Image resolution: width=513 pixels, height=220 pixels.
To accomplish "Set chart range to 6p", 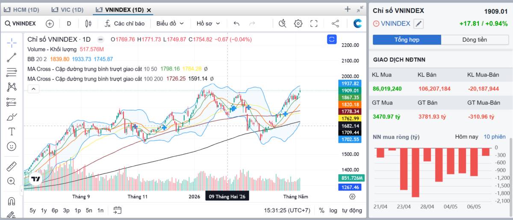I will point(55,210).
